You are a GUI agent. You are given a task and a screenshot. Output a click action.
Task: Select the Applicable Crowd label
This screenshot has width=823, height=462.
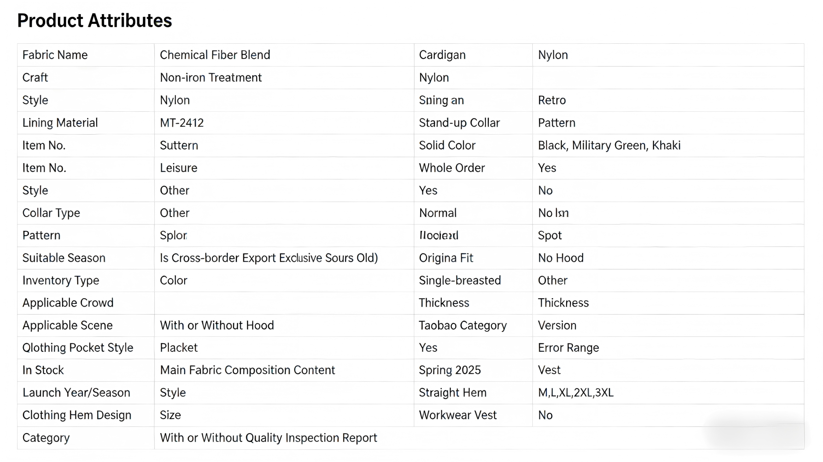click(x=68, y=303)
